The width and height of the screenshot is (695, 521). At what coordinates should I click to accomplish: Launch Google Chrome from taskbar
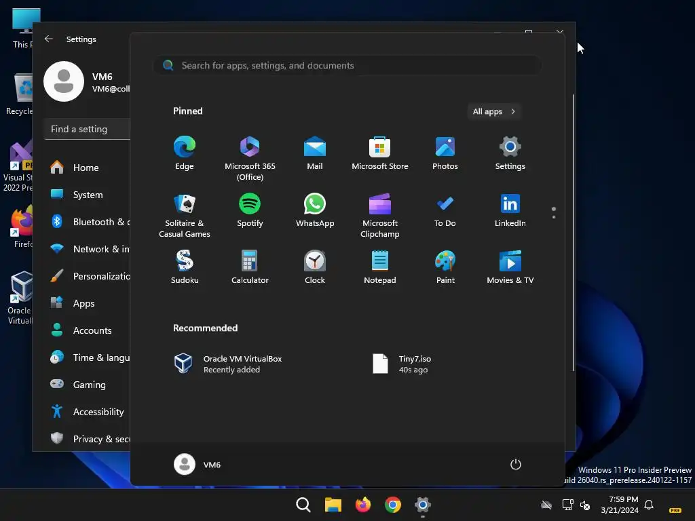click(x=393, y=505)
